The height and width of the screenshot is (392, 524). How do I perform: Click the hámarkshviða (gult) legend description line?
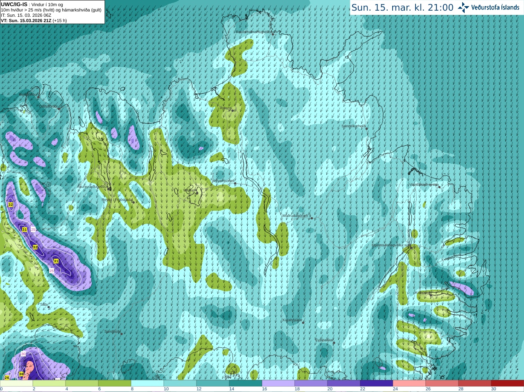[x=51, y=10]
